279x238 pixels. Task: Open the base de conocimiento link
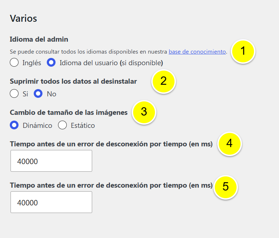click(197, 52)
